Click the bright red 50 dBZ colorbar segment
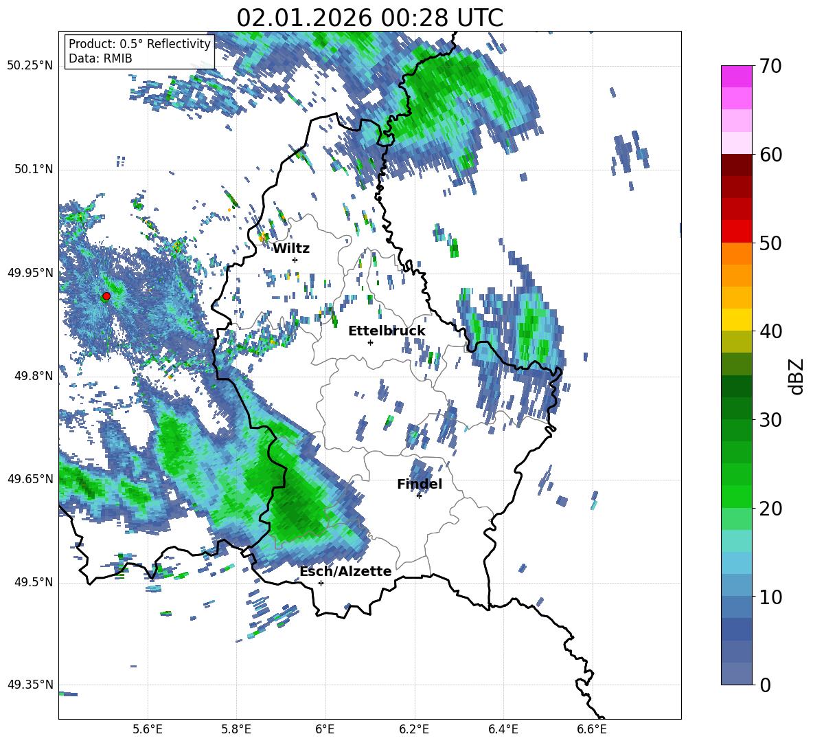This screenshot has height=743, width=813. point(736,231)
